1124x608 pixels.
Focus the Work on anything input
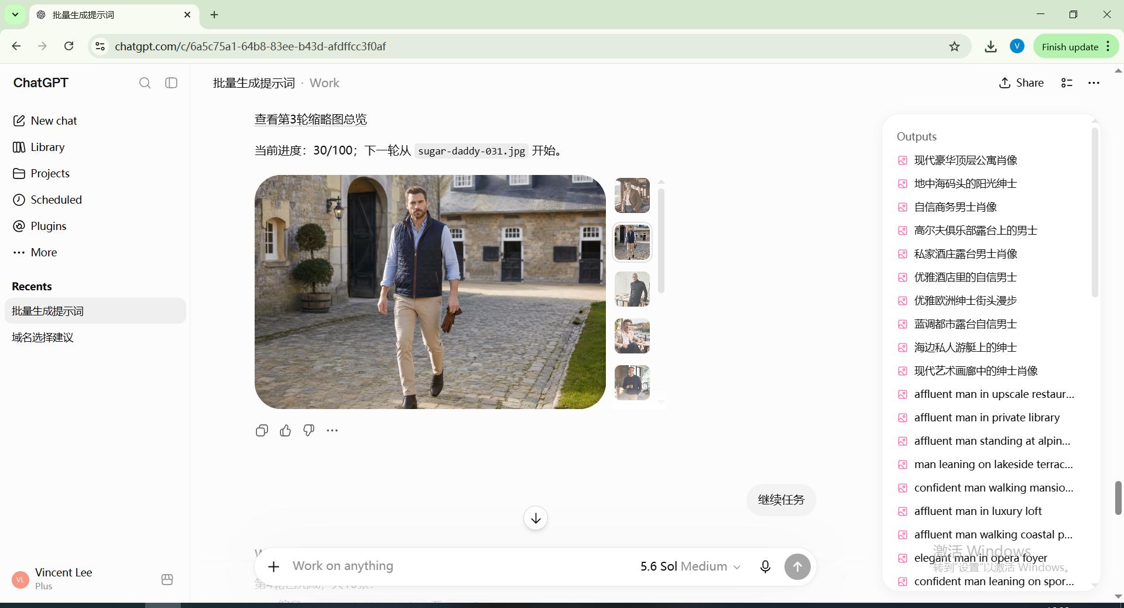click(457, 566)
